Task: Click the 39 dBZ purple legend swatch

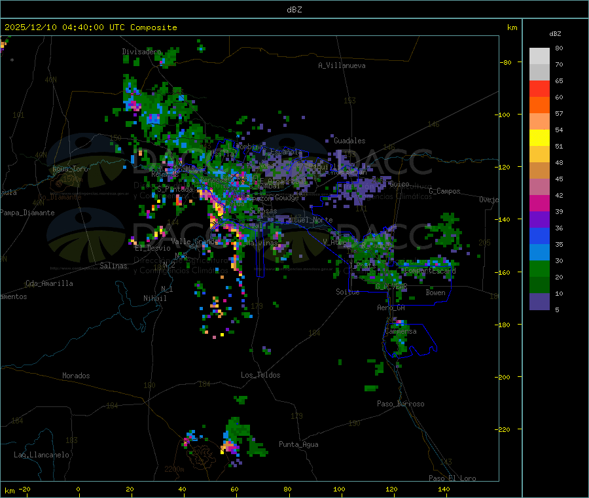Action: [x=539, y=220]
